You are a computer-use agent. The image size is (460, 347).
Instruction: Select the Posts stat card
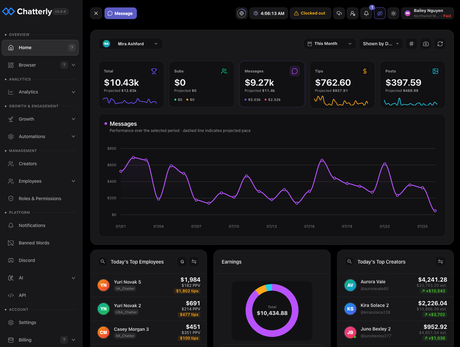point(413,84)
